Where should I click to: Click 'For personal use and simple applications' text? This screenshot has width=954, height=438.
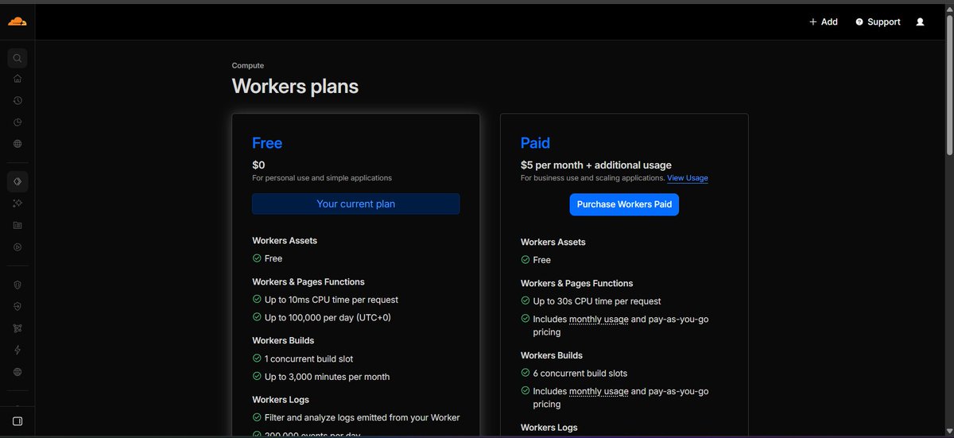coord(322,178)
